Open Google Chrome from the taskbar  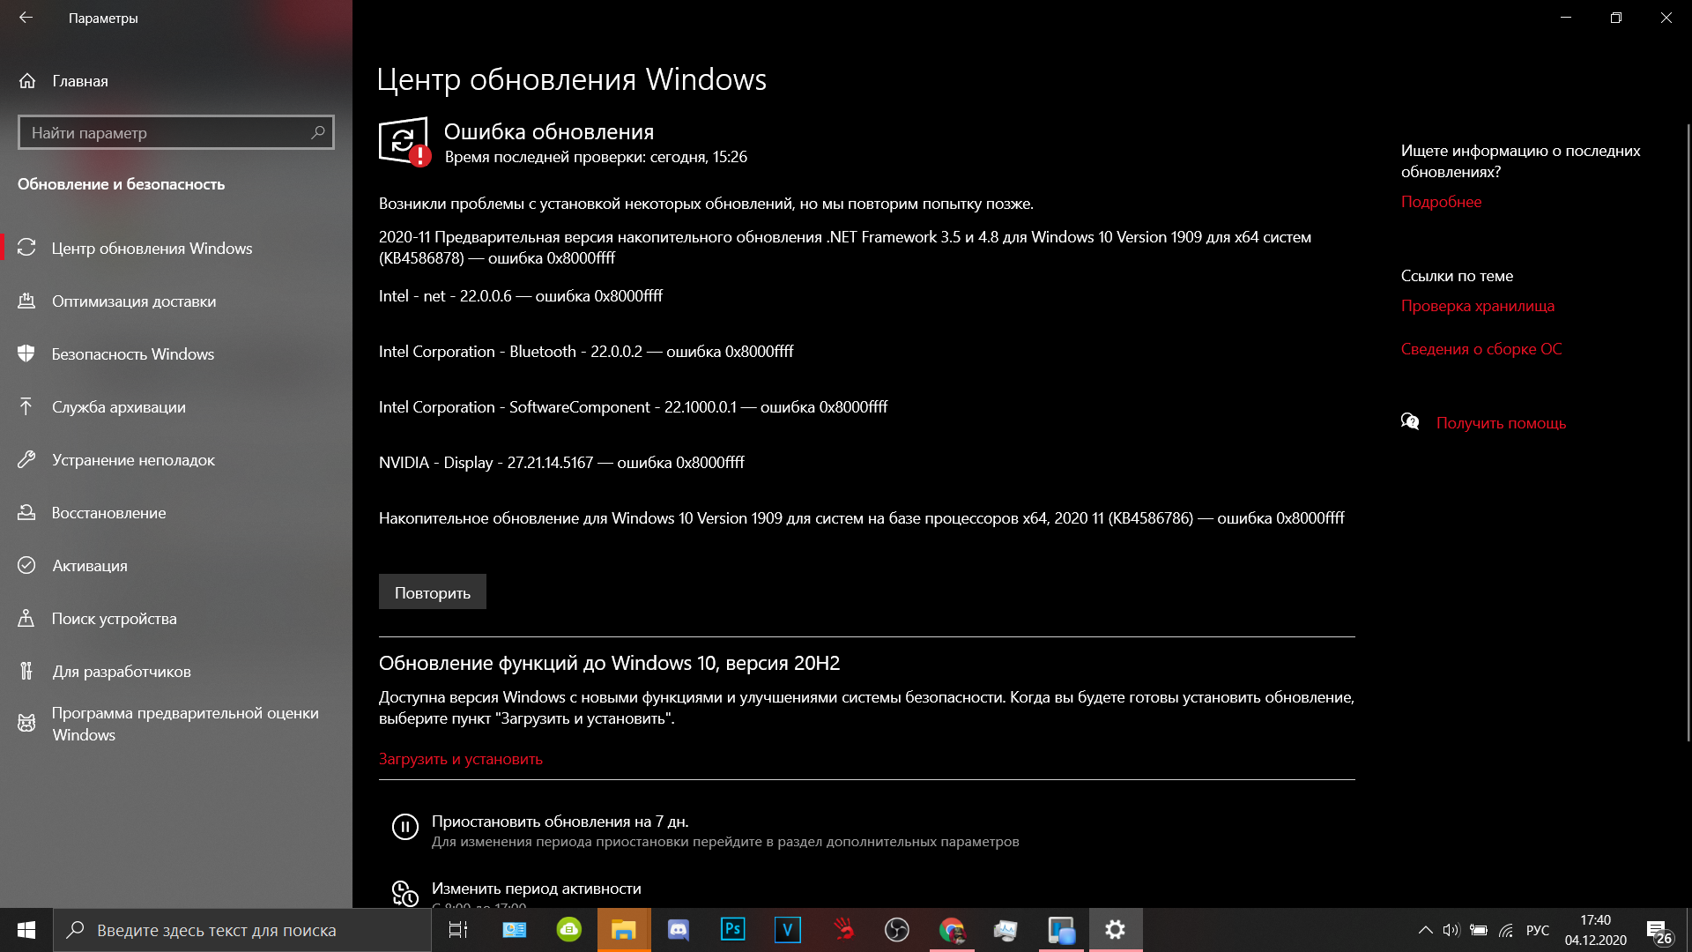coord(952,930)
